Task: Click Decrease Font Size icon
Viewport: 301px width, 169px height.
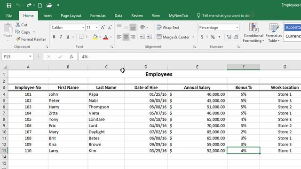Action: (110, 28)
